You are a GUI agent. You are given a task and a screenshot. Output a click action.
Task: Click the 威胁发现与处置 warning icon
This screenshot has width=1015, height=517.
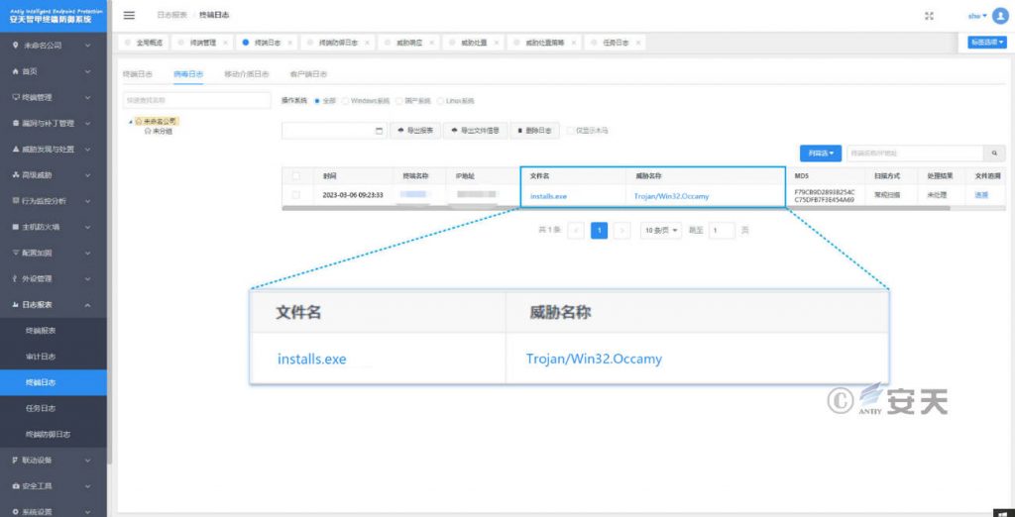pos(16,150)
